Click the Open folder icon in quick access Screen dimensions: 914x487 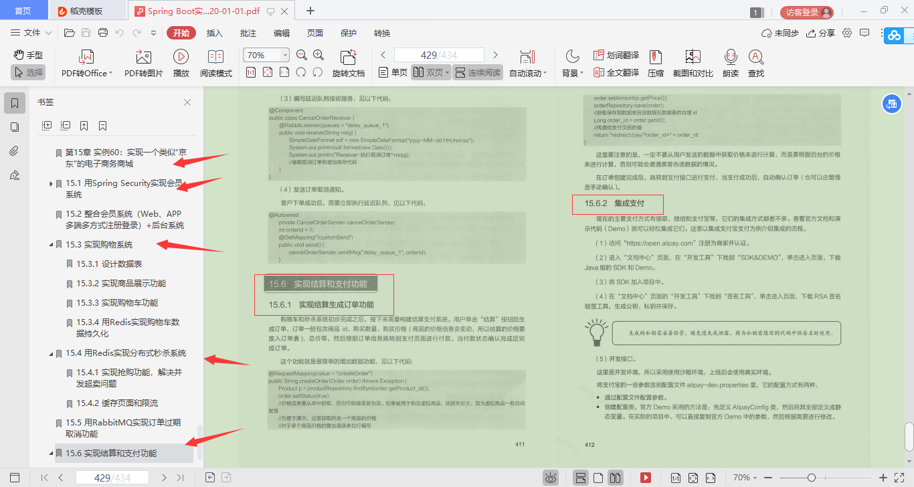pyautogui.click(x=69, y=33)
